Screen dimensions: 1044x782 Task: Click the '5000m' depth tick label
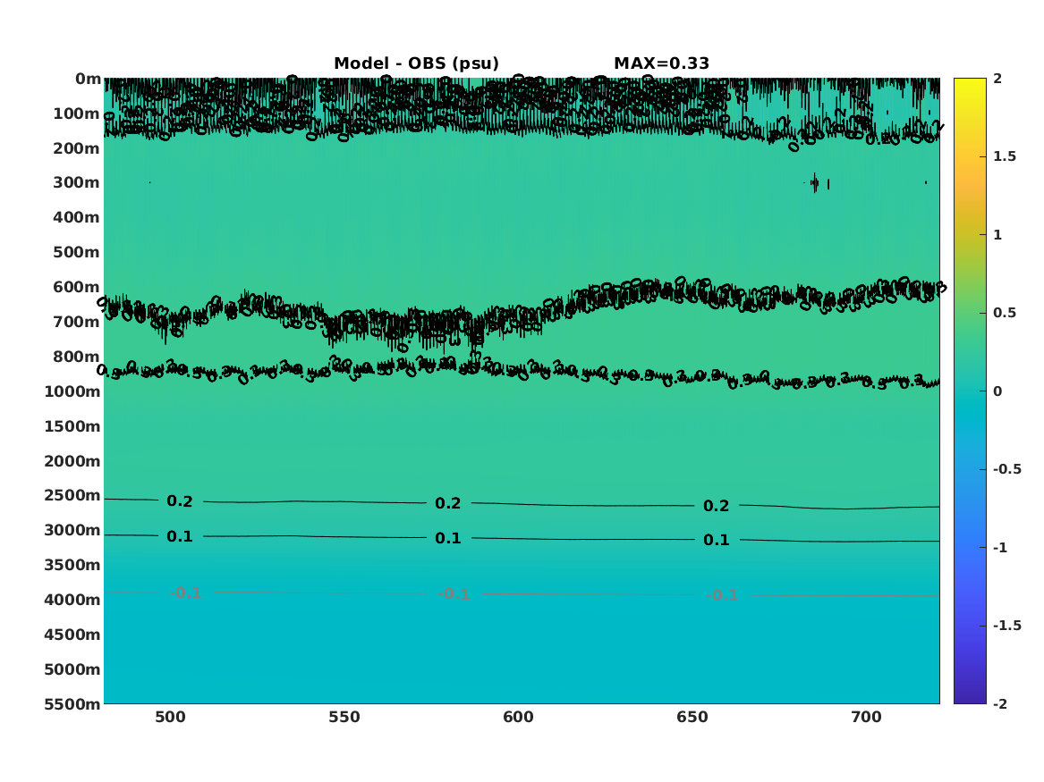click(72, 669)
